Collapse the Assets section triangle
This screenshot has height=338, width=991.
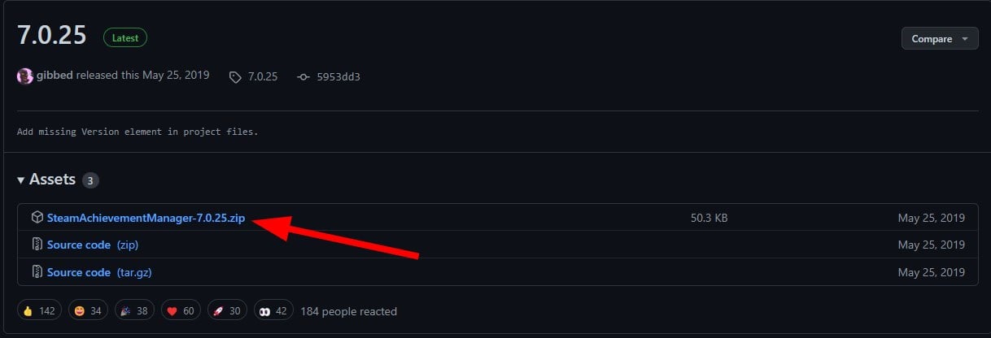click(21, 180)
